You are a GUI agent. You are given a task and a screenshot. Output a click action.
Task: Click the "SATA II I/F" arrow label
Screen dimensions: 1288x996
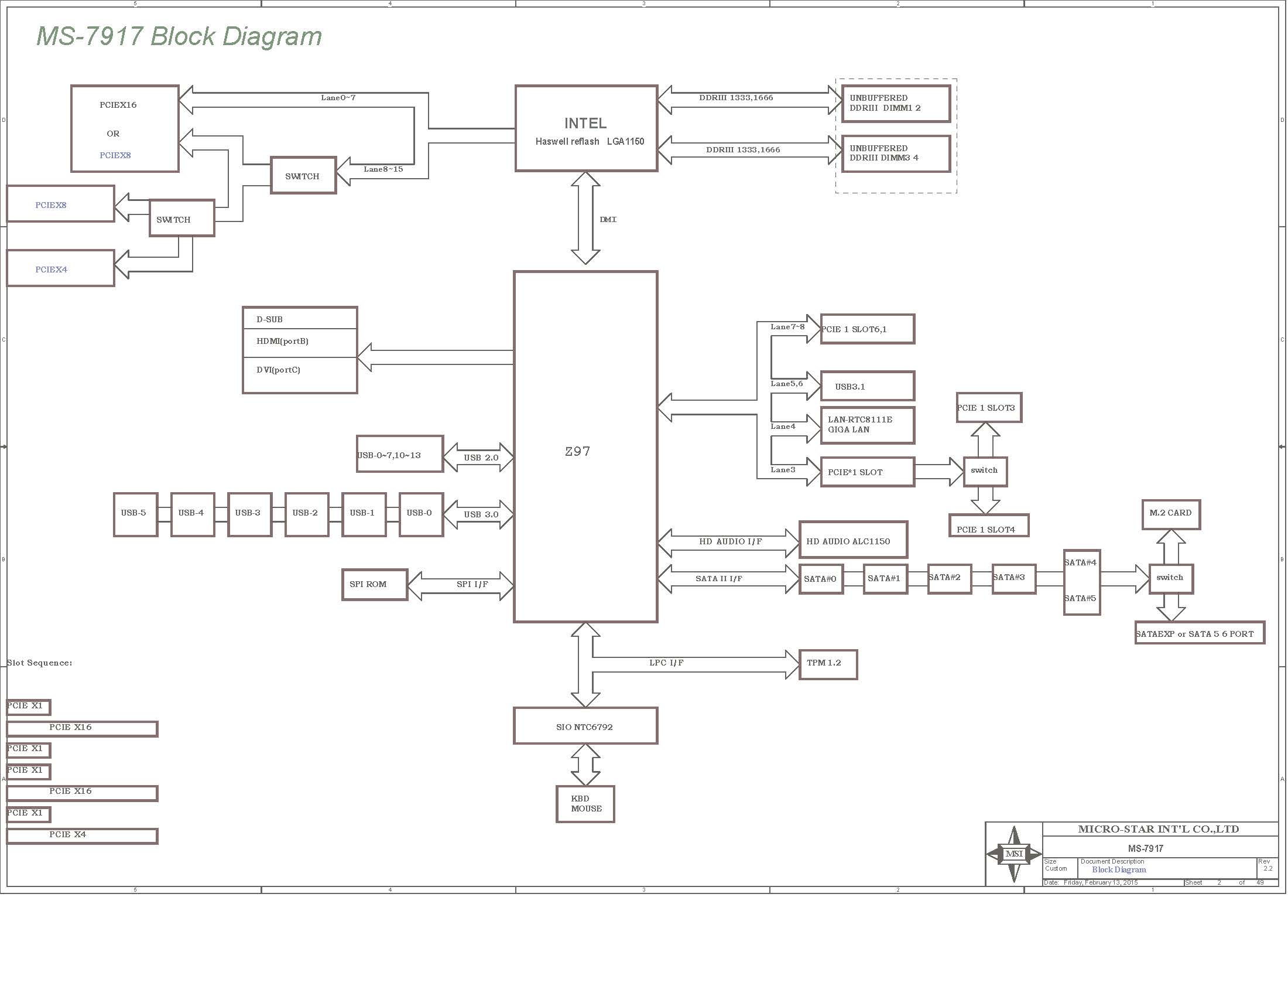coord(719,579)
